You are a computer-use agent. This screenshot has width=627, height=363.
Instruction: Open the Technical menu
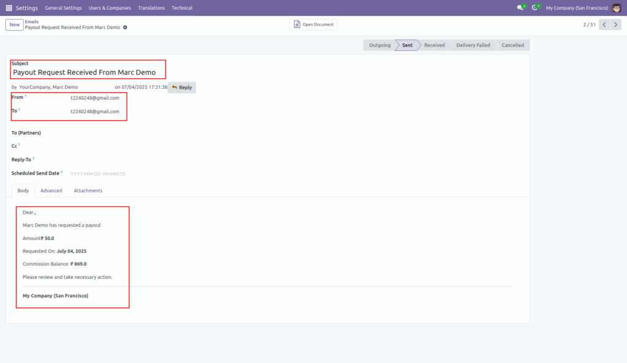[x=182, y=7]
